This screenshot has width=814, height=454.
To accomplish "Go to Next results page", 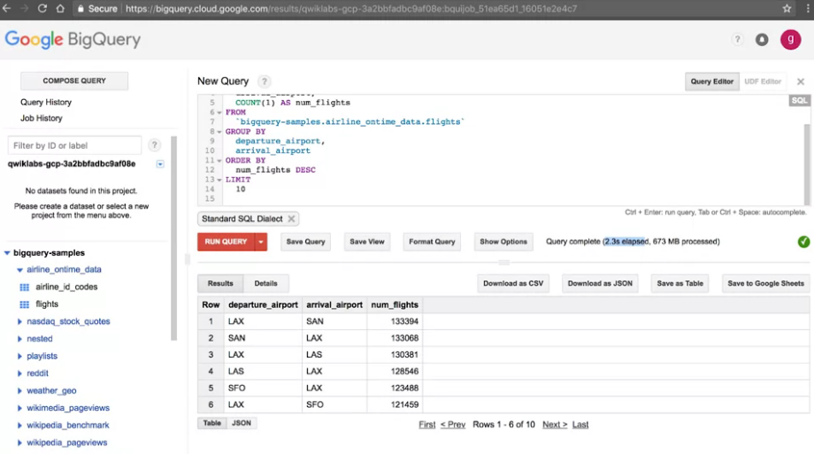I will 555,425.
